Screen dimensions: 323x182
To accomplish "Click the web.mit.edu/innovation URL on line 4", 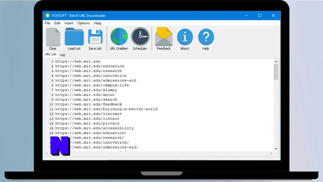I will [x=91, y=76].
